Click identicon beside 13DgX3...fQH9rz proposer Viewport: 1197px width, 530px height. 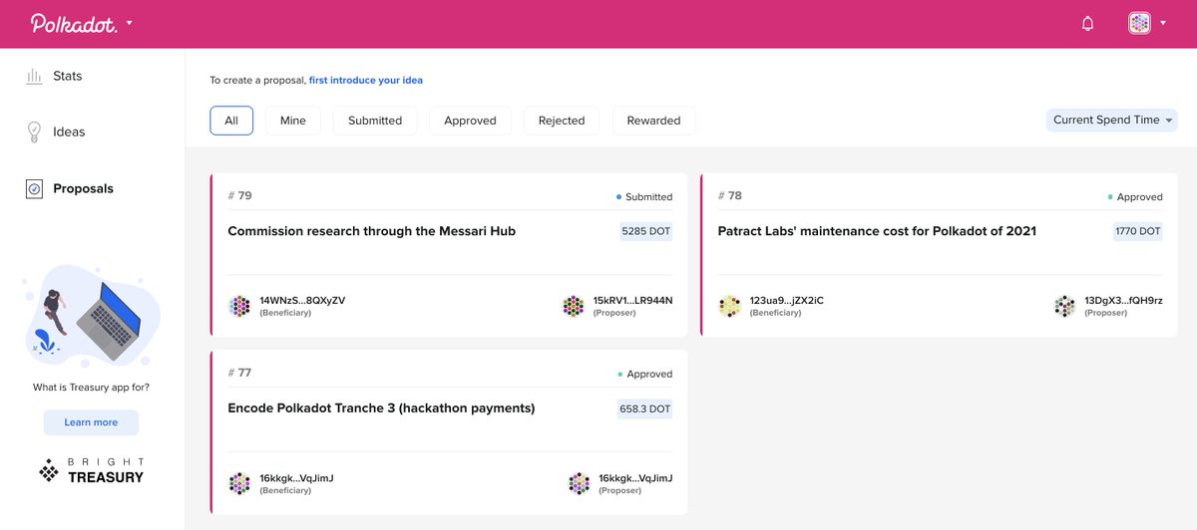click(1064, 306)
